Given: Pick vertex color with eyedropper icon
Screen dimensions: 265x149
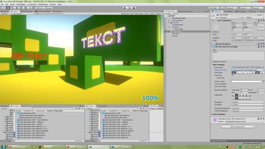Looking at the screenshot, I should [x=263, y=82].
